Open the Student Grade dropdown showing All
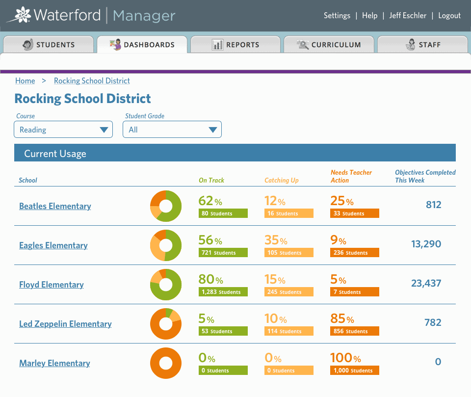The height and width of the screenshot is (397, 471). (x=172, y=130)
